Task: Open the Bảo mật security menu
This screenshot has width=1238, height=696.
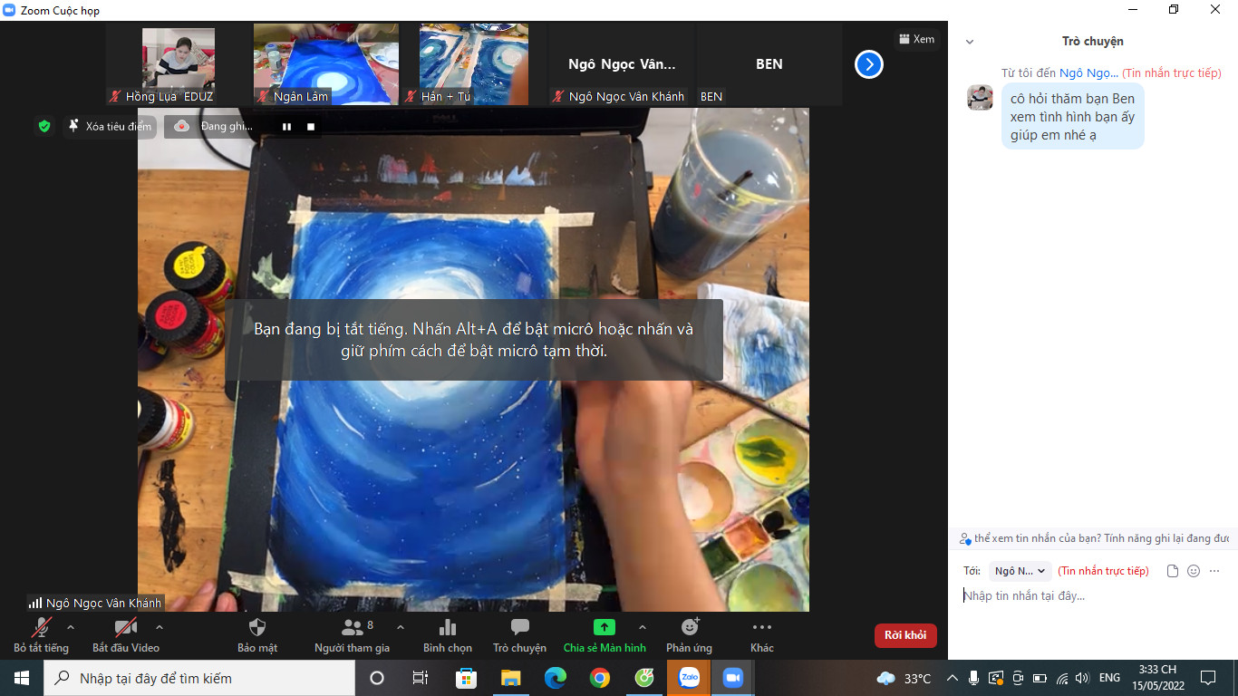Action: click(257, 635)
